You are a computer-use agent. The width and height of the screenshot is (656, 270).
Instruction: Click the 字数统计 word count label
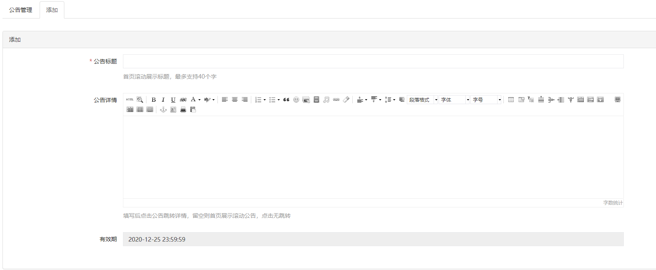click(613, 203)
